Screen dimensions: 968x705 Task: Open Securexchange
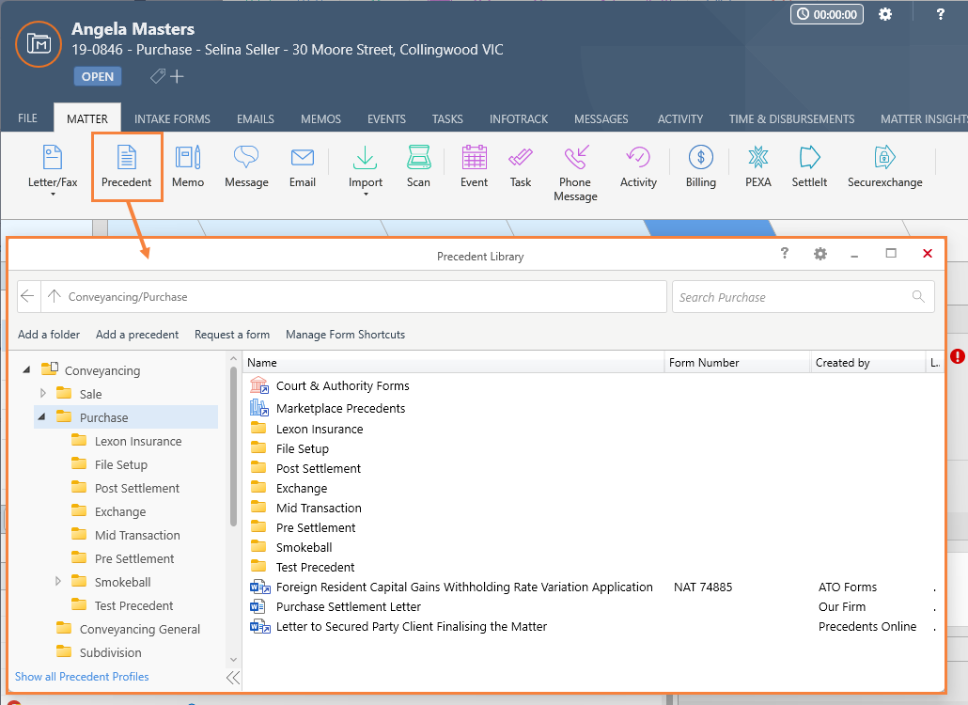[x=884, y=166]
